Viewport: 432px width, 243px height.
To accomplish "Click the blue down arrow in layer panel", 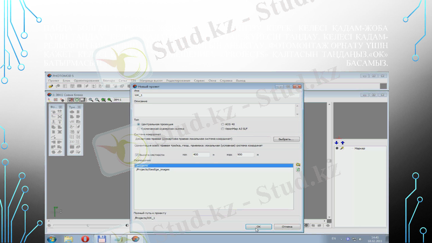I will click(x=337, y=143).
